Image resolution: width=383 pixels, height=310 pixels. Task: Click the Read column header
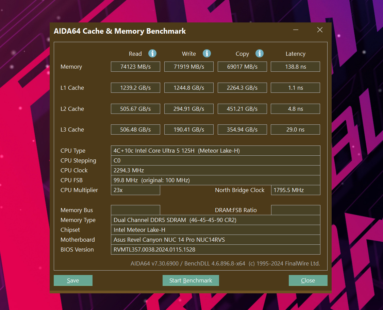click(135, 54)
